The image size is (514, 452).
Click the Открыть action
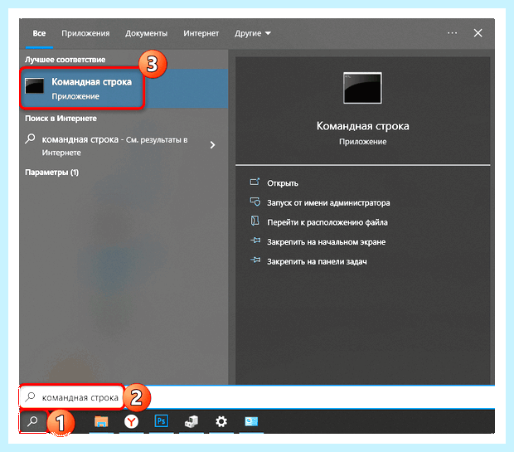[283, 183]
